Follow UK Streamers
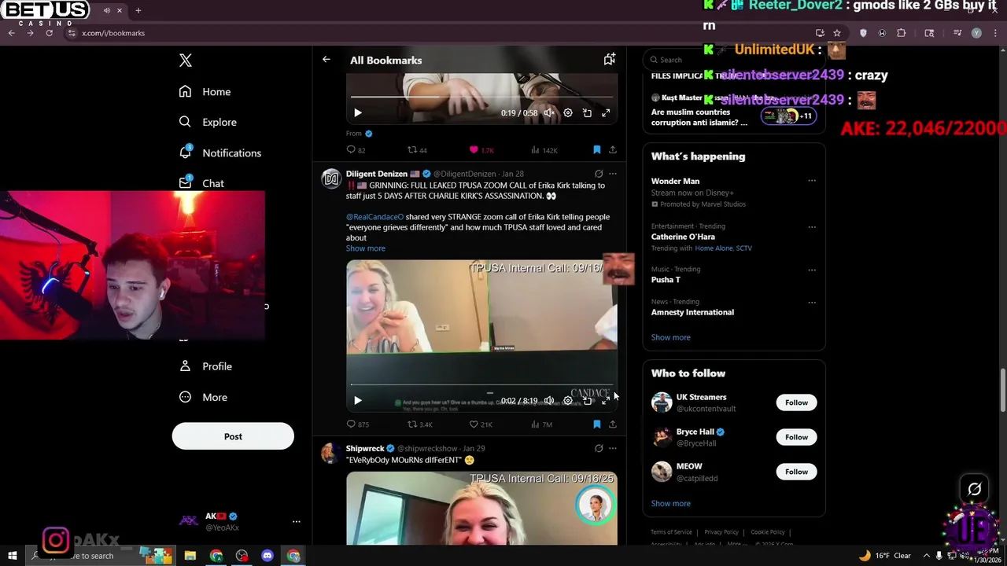The width and height of the screenshot is (1007, 566). pyautogui.click(x=796, y=402)
